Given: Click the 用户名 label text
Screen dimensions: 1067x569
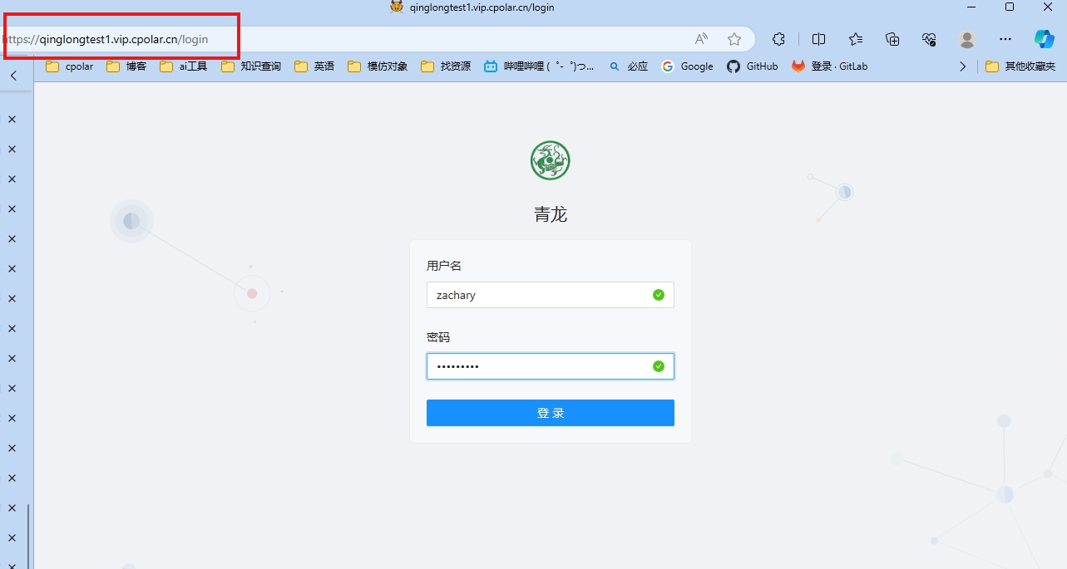Looking at the screenshot, I should [444, 266].
